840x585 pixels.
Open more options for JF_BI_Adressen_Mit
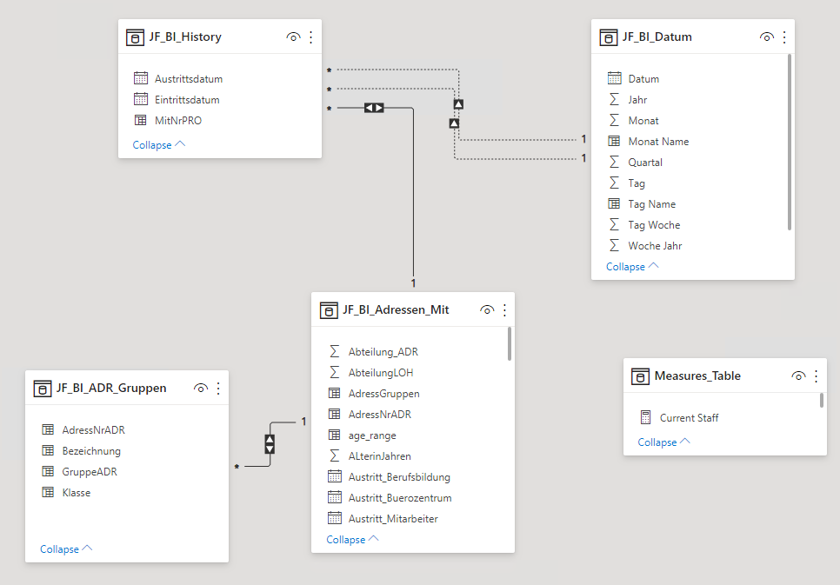coord(504,309)
